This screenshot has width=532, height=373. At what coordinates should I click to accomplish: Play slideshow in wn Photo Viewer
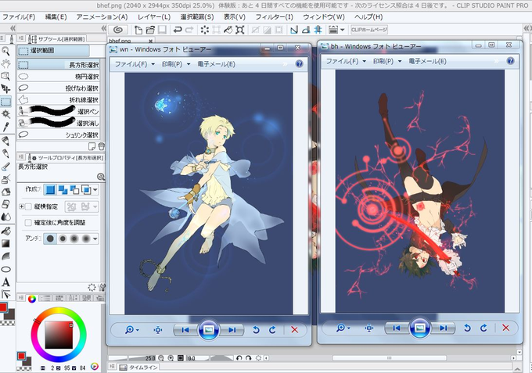click(x=208, y=329)
